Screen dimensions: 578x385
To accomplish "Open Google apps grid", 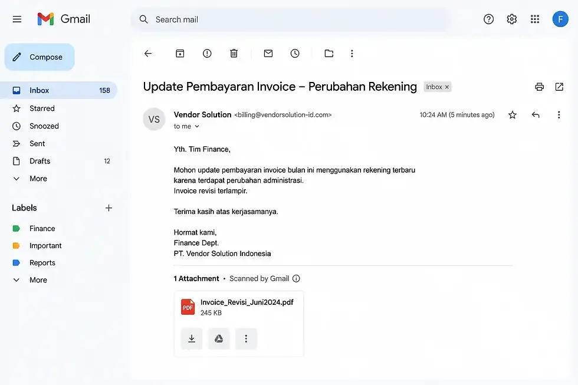I will point(535,19).
